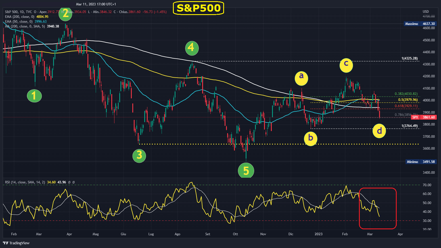This screenshot has width=441, height=248.
Task: Click the 4700.00 price axis value
Action: pyautogui.click(x=429, y=16)
